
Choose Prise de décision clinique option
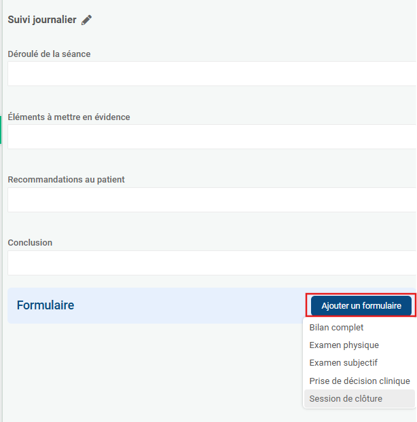359,381
